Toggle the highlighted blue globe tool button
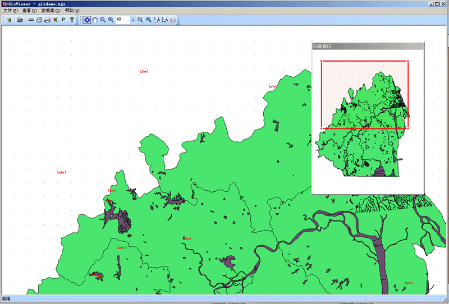Image resolution: width=449 pixels, height=304 pixels. click(87, 20)
